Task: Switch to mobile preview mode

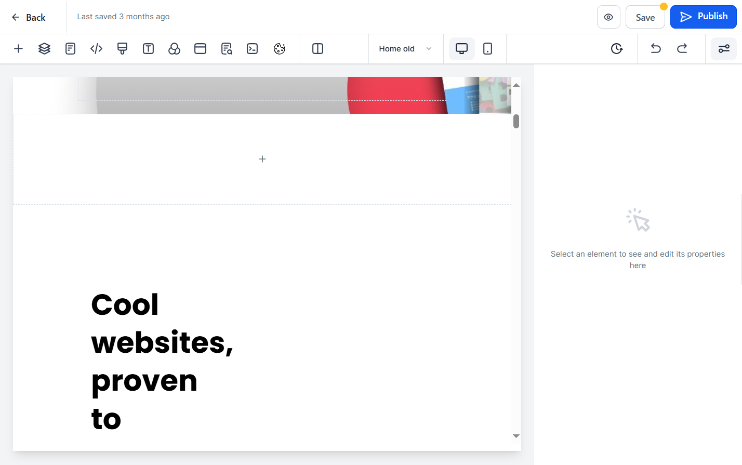Action: click(487, 49)
